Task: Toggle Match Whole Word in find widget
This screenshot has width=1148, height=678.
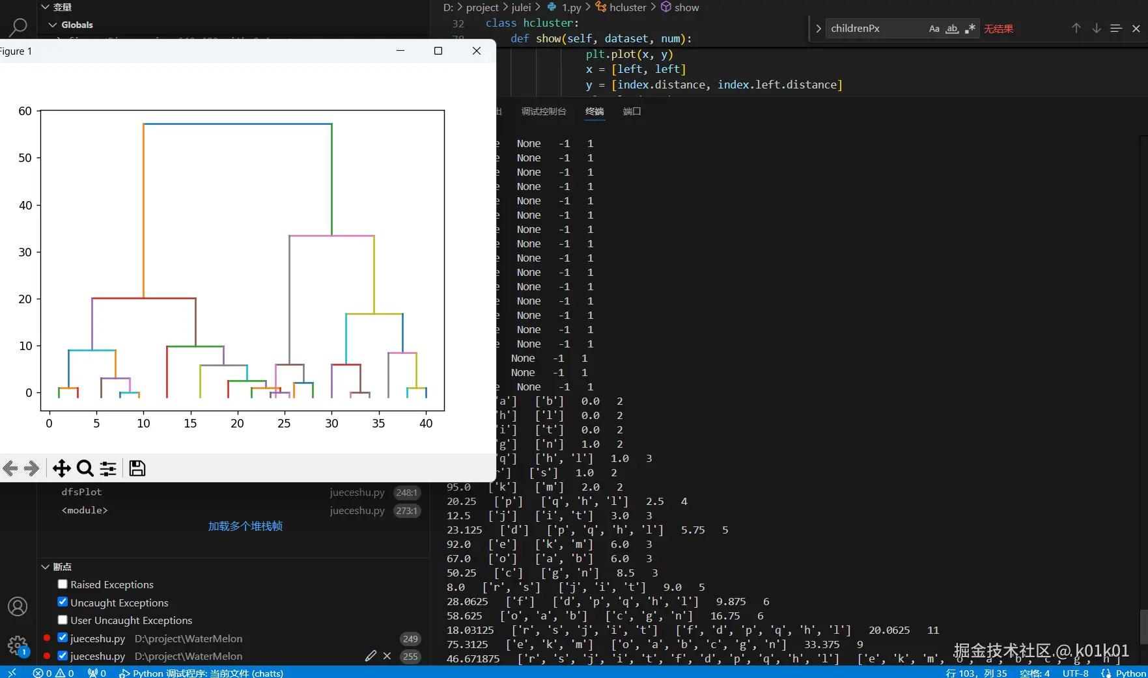Action: 952,29
